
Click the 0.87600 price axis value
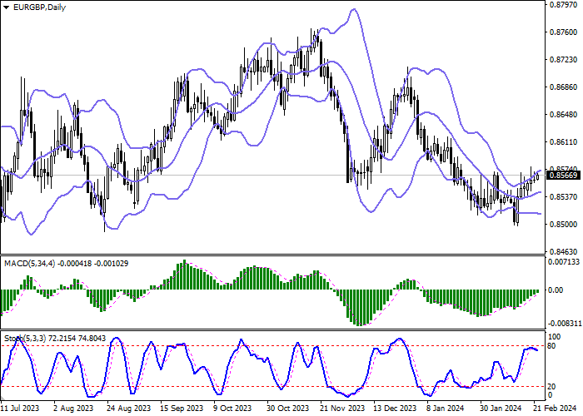[x=563, y=32]
